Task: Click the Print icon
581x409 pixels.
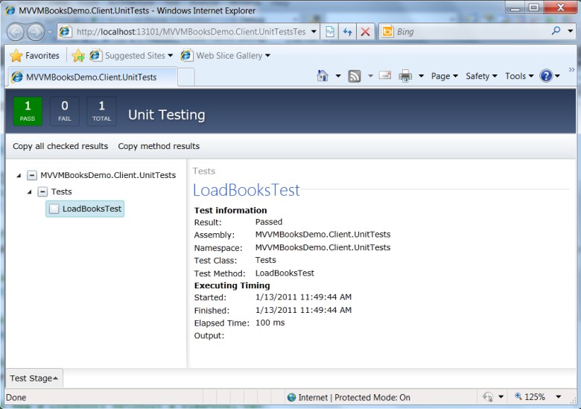Action: 405,76
